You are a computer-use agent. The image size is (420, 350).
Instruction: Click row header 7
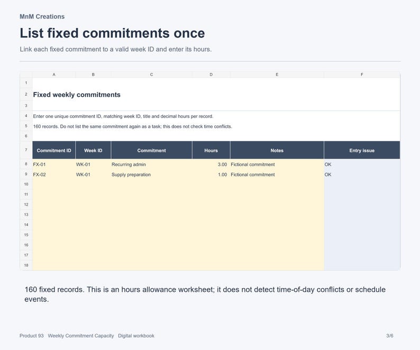(26, 150)
